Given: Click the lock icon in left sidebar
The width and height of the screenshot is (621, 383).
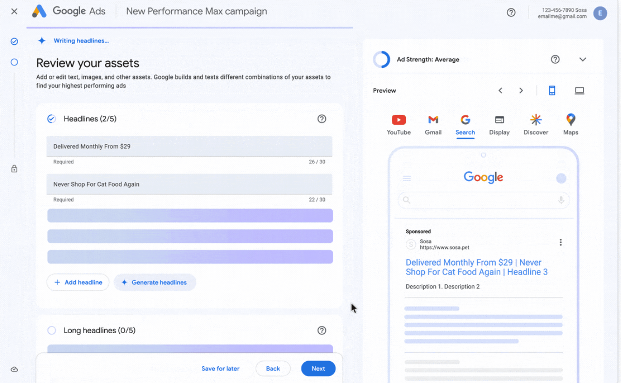Looking at the screenshot, I should 14,169.
